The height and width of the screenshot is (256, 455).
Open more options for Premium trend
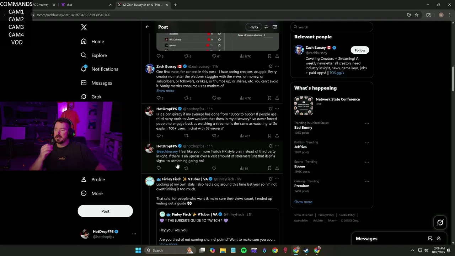click(367, 182)
